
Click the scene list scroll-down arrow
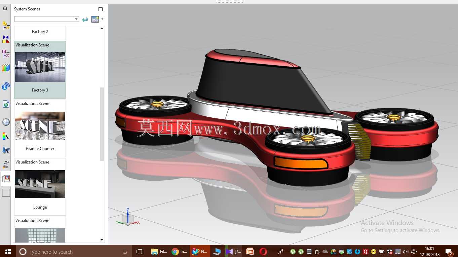point(102,240)
